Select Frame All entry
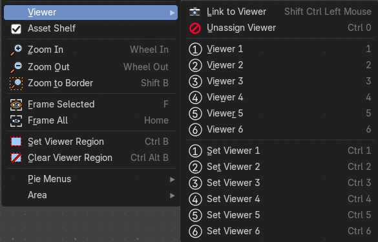The height and width of the screenshot is (242, 378). point(90,120)
